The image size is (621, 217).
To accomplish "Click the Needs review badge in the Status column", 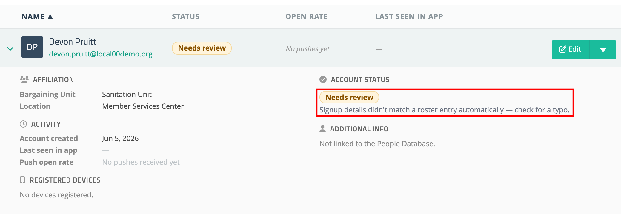I will point(202,48).
